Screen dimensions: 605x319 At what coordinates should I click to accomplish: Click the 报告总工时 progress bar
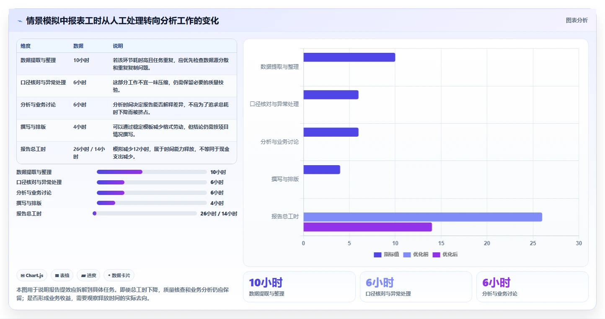(145, 213)
